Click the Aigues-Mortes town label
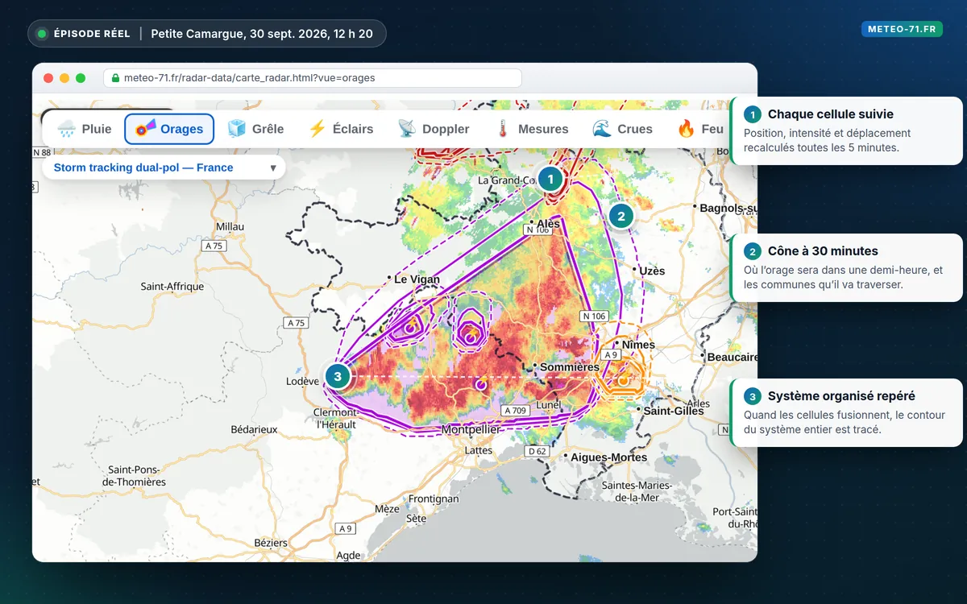 point(610,457)
